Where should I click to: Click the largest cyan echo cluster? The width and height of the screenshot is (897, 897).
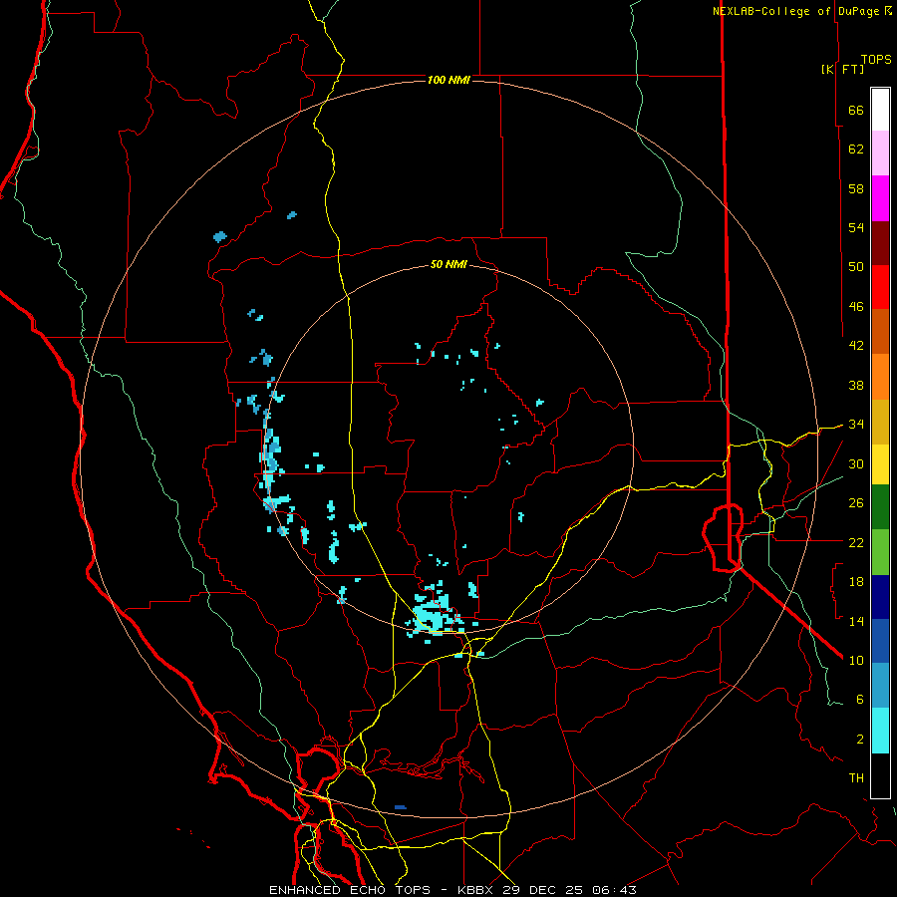point(434,615)
